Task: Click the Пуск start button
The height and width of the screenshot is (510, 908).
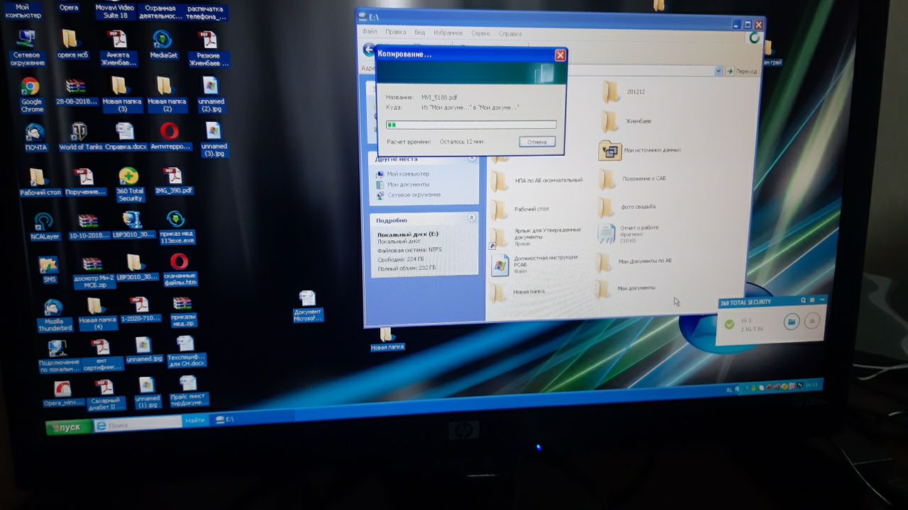Action: pos(69,427)
